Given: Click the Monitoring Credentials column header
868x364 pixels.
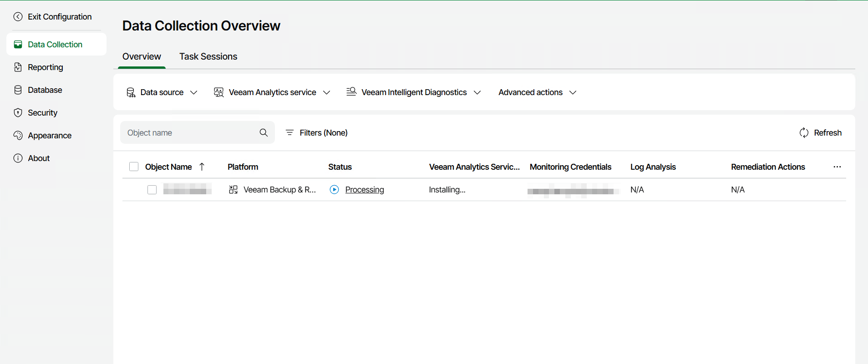Looking at the screenshot, I should [570, 167].
